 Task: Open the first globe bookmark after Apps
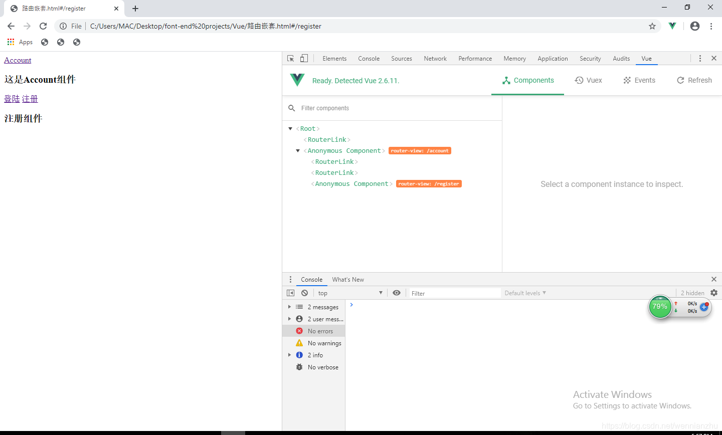click(x=45, y=42)
